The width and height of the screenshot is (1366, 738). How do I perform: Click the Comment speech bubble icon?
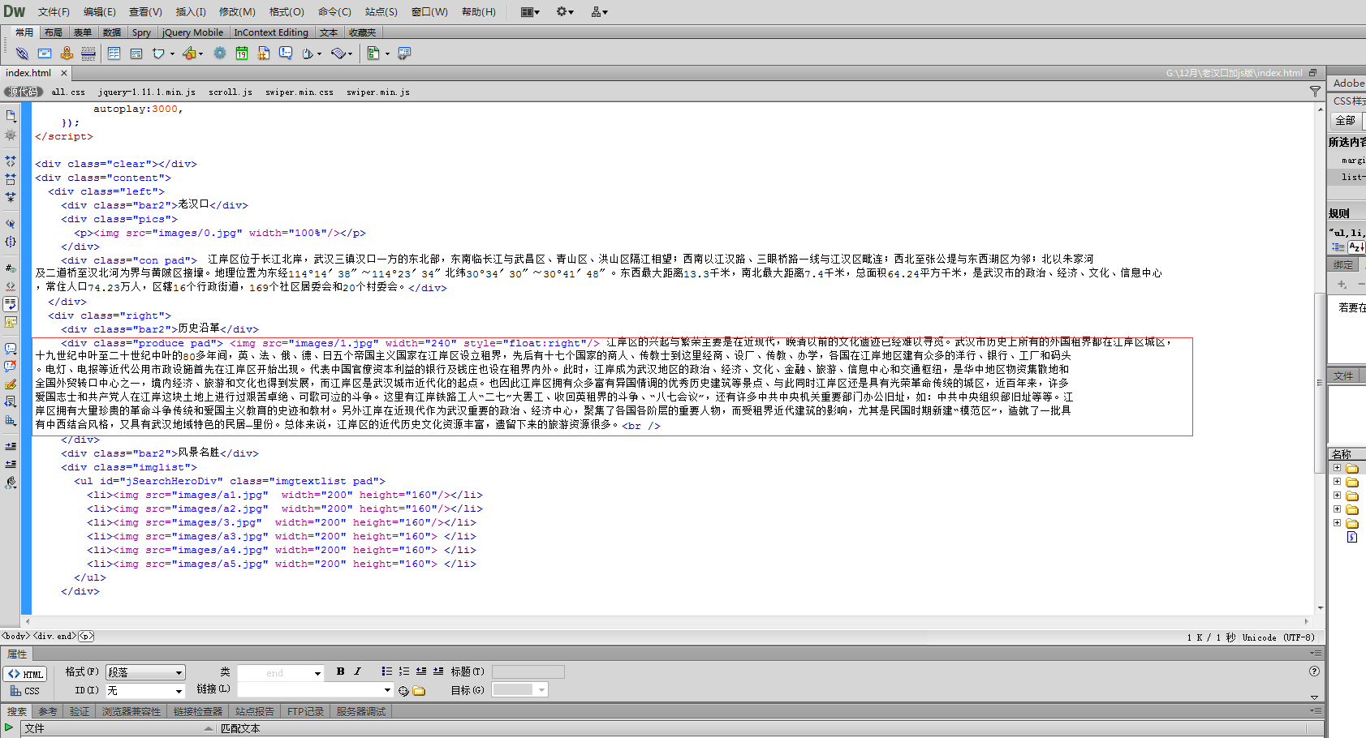coord(286,54)
